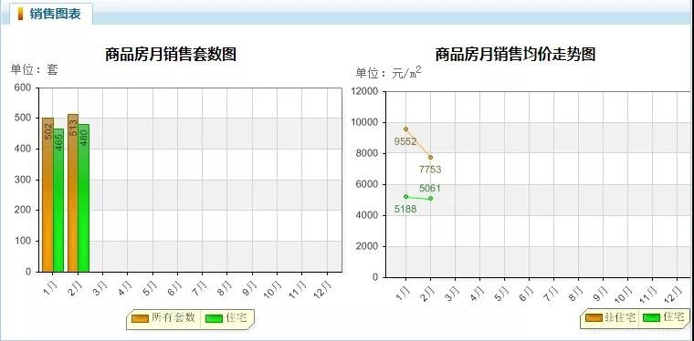Click the 600 y-axis label
The width and height of the screenshot is (694, 341).
pyautogui.click(x=23, y=88)
